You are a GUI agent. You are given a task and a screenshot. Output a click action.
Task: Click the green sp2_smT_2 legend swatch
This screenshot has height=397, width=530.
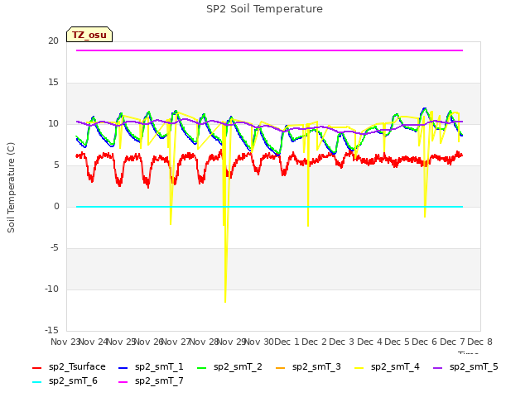tap(202, 367)
